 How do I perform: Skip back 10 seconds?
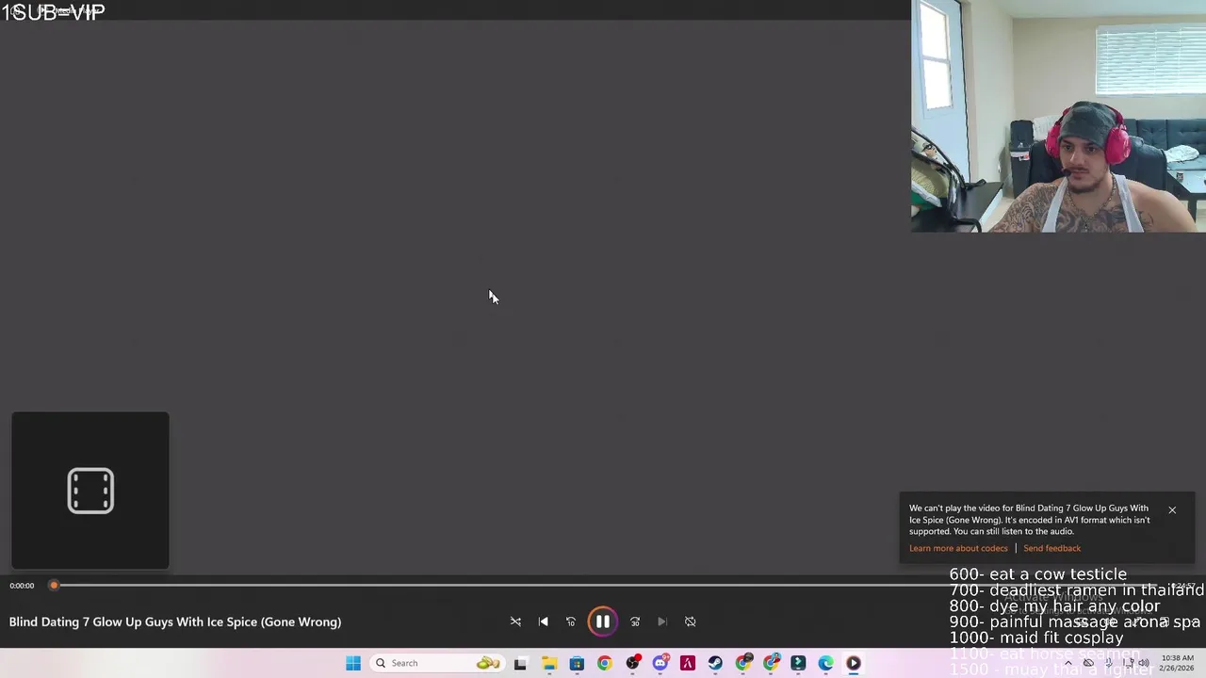570,621
